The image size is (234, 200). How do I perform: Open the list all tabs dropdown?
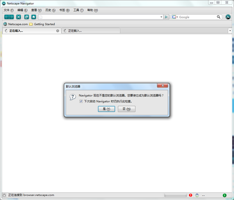[230, 31]
